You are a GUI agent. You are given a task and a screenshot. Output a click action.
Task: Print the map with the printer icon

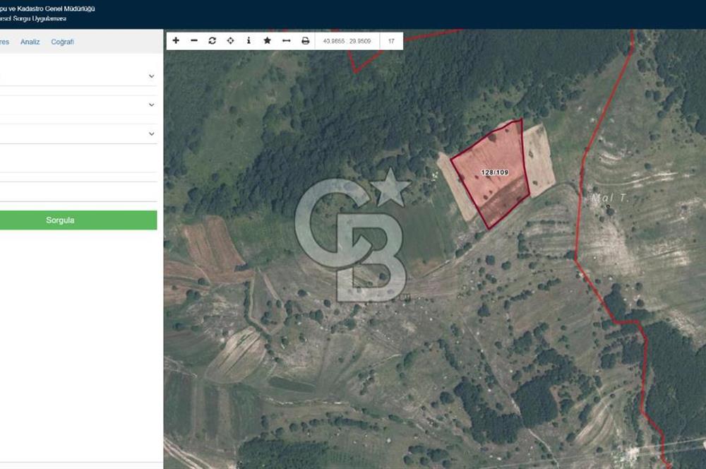pyautogui.click(x=305, y=40)
